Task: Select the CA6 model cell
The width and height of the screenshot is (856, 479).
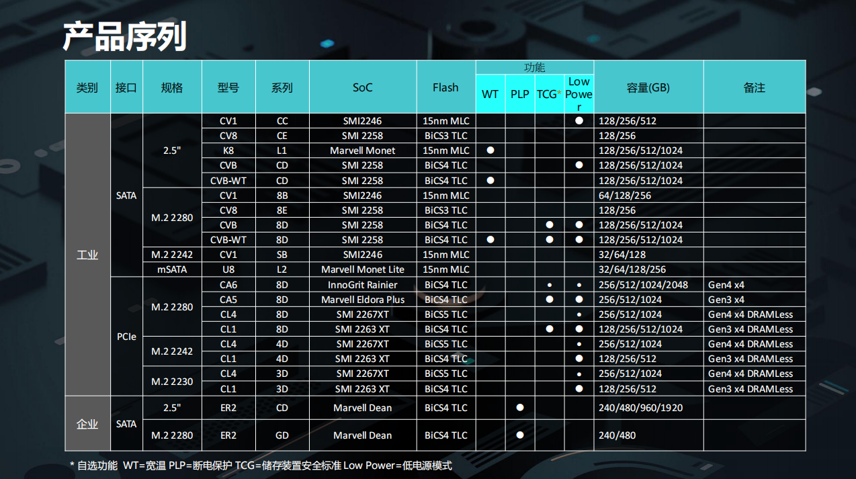Action: click(x=228, y=285)
